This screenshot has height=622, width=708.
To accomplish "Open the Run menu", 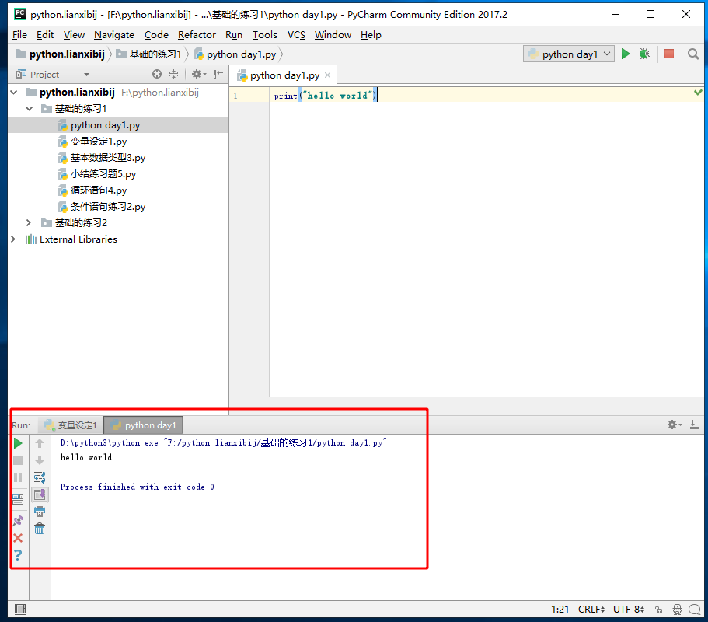I will tap(234, 35).
